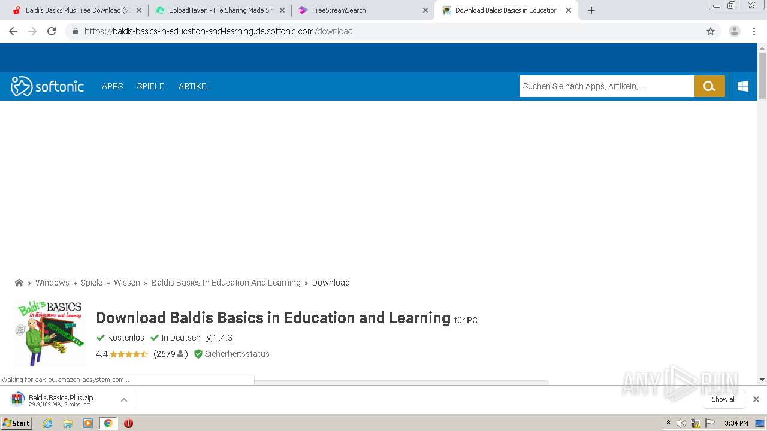Open the Action Center flag icon

pyautogui.click(x=711, y=423)
